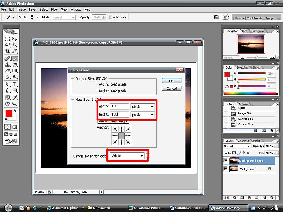283x212 pixels.
Task: Open the Height units dropdown
Action: click(x=143, y=115)
